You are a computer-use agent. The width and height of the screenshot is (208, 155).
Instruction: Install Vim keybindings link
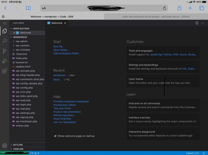[184, 69]
